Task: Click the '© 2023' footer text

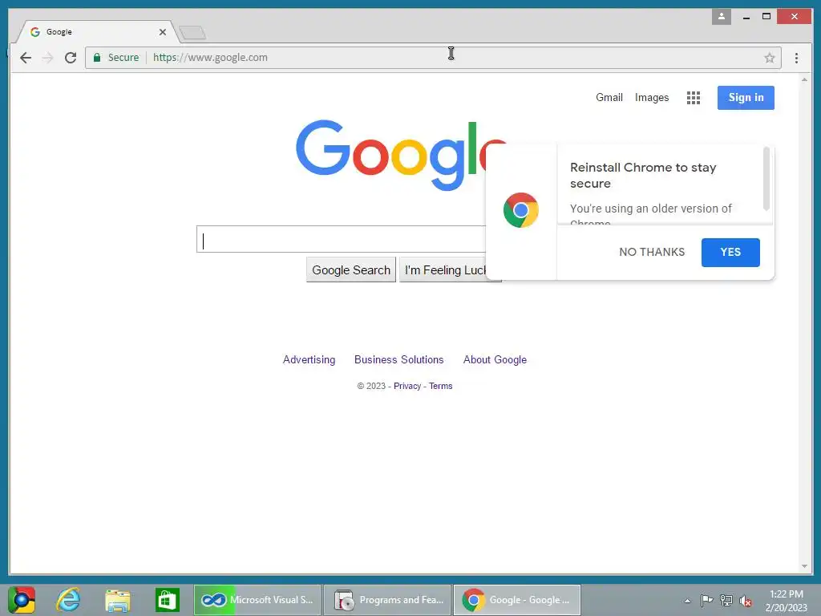Action: click(x=371, y=386)
